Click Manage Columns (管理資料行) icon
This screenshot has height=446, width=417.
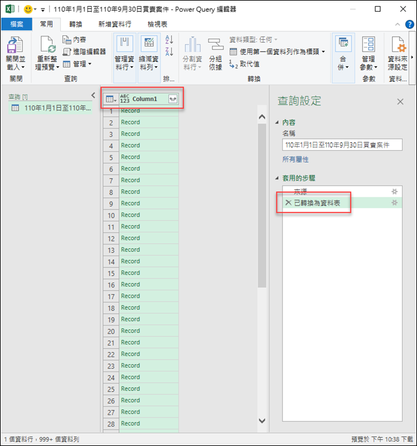click(125, 43)
